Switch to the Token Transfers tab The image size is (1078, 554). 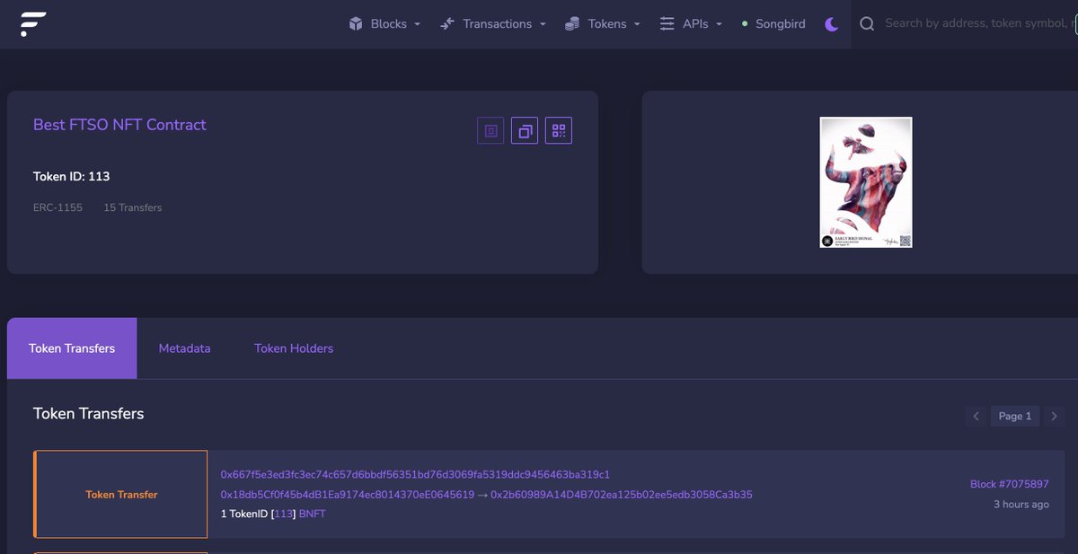72,348
